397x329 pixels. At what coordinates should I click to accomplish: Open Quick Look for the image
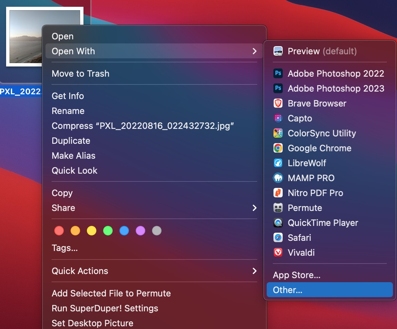tap(154, 171)
